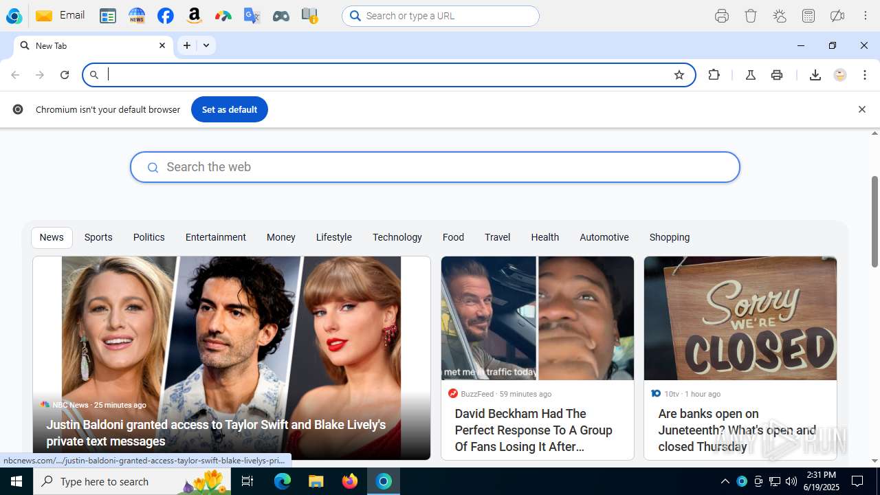
Task: Show hidden system tray icons
Action: click(725, 481)
